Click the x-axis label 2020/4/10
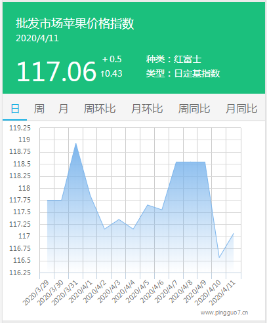 (208, 293)
